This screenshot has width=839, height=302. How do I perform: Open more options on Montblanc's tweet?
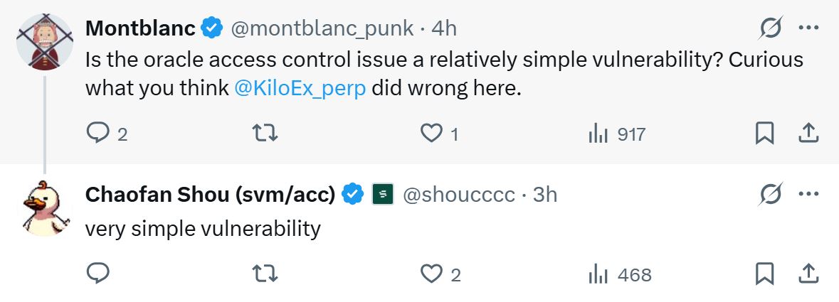tap(809, 28)
